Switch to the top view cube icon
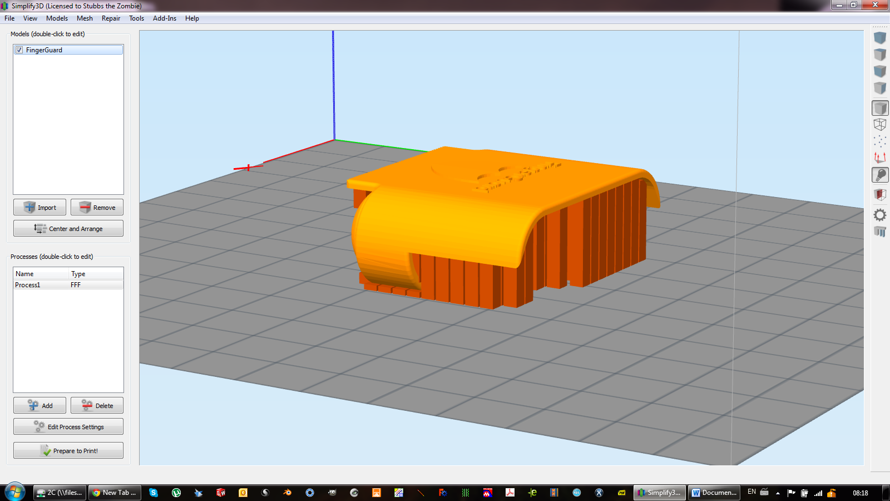The height and width of the screenshot is (501, 890). tap(880, 55)
